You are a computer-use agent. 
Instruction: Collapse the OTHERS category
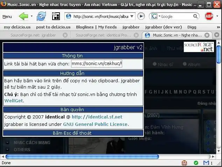pos(7,149)
